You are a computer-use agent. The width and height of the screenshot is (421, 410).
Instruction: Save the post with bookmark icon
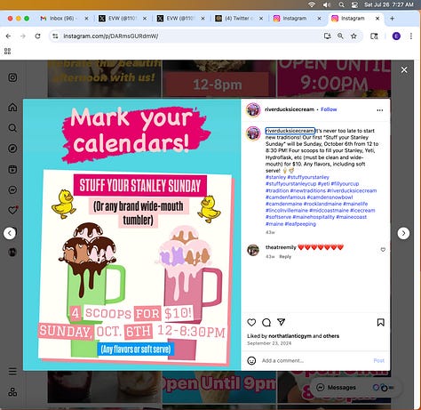[x=380, y=322]
